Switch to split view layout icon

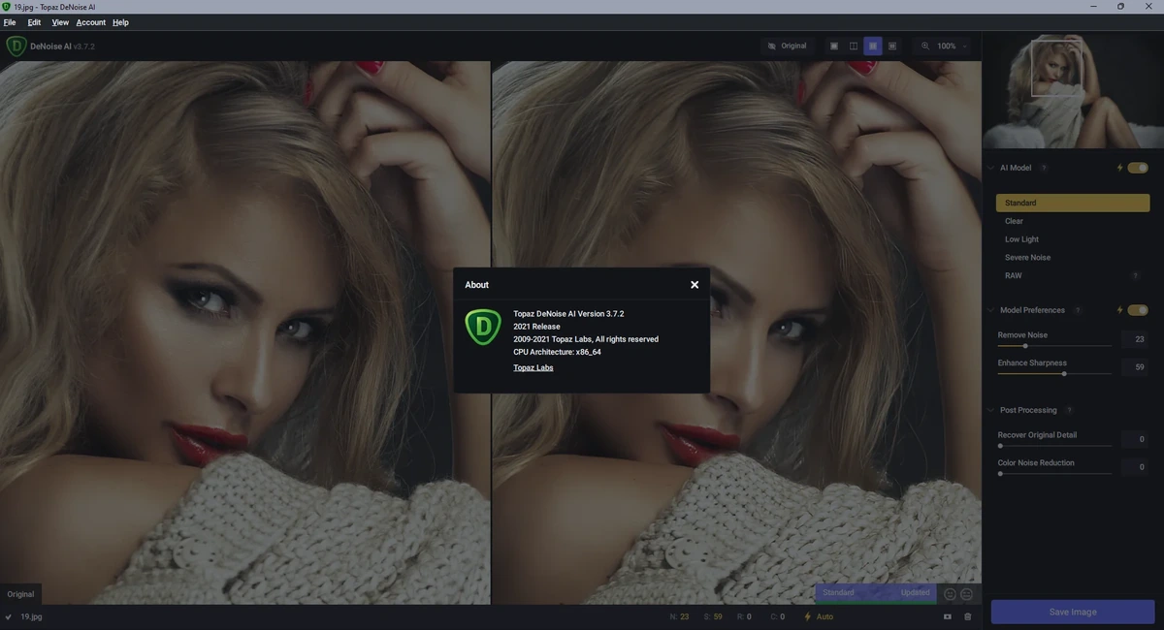click(854, 46)
